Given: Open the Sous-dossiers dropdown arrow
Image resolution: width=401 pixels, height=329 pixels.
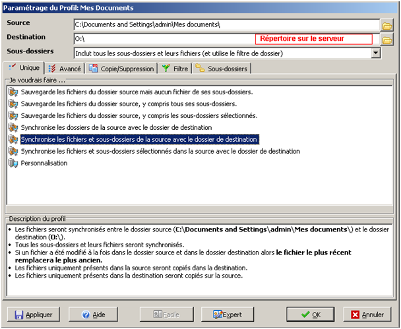Looking at the screenshot, I should (x=375, y=53).
